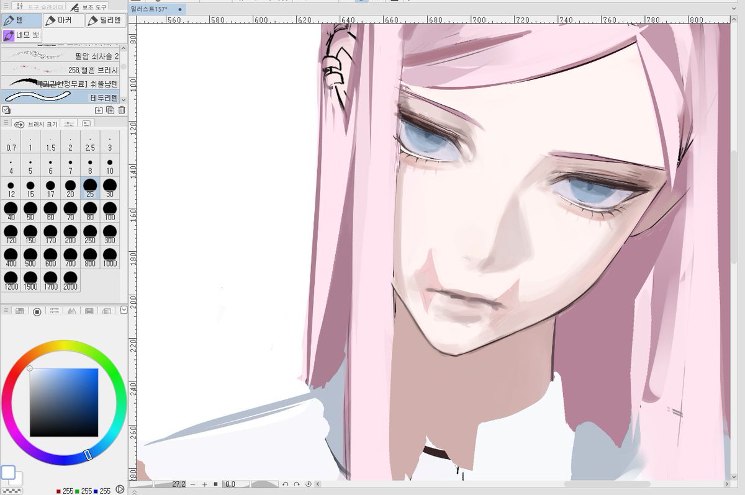Pick brush size 2.5
This screenshot has height=495, width=745.
(x=90, y=142)
